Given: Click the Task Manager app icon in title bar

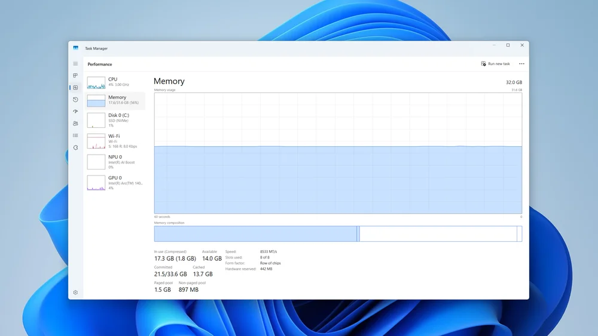Looking at the screenshot, I should click(x=75, y=48).
